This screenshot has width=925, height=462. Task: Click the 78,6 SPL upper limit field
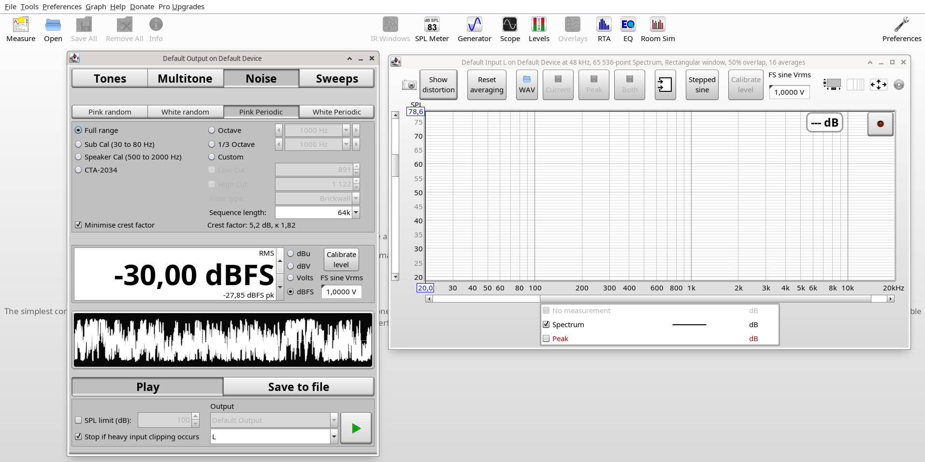(416, 112)
